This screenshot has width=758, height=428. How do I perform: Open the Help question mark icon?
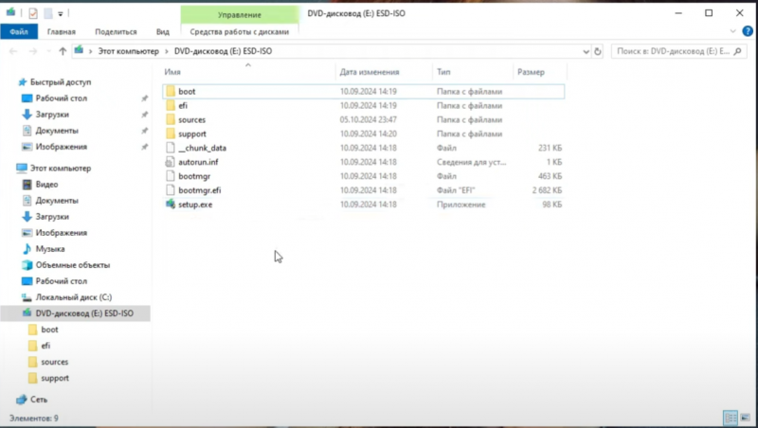[x=746, y=31]
